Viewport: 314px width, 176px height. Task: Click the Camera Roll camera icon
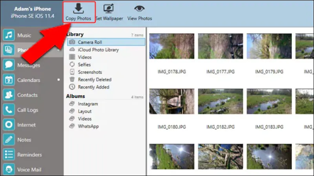pyautogui.click(x=72, y=42)
